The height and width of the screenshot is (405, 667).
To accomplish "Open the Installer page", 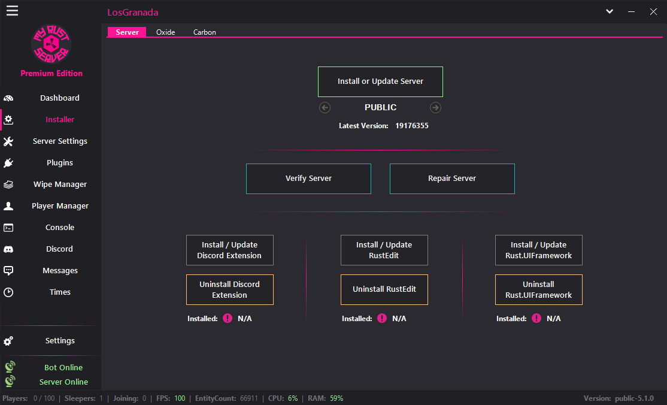I will [x=59, y=120].
